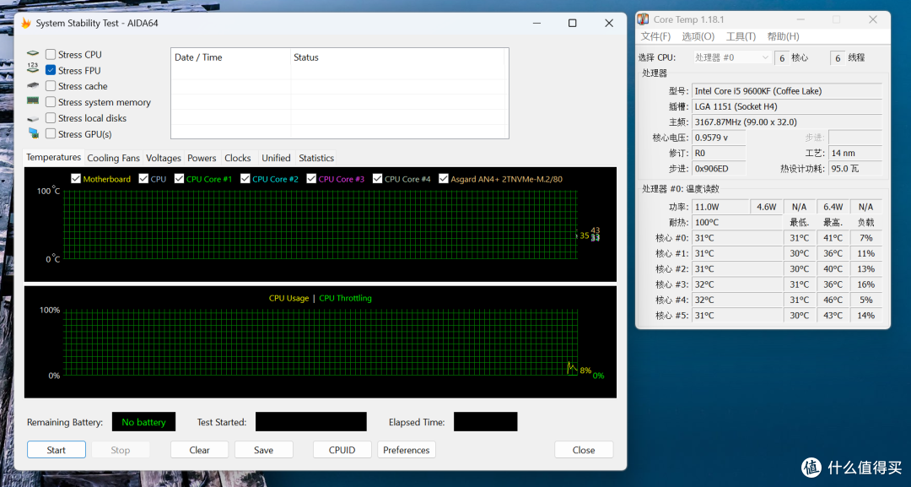This screenshot has width=911, height=487.
Task: Click the CPUID button
Action: point(342,450)
